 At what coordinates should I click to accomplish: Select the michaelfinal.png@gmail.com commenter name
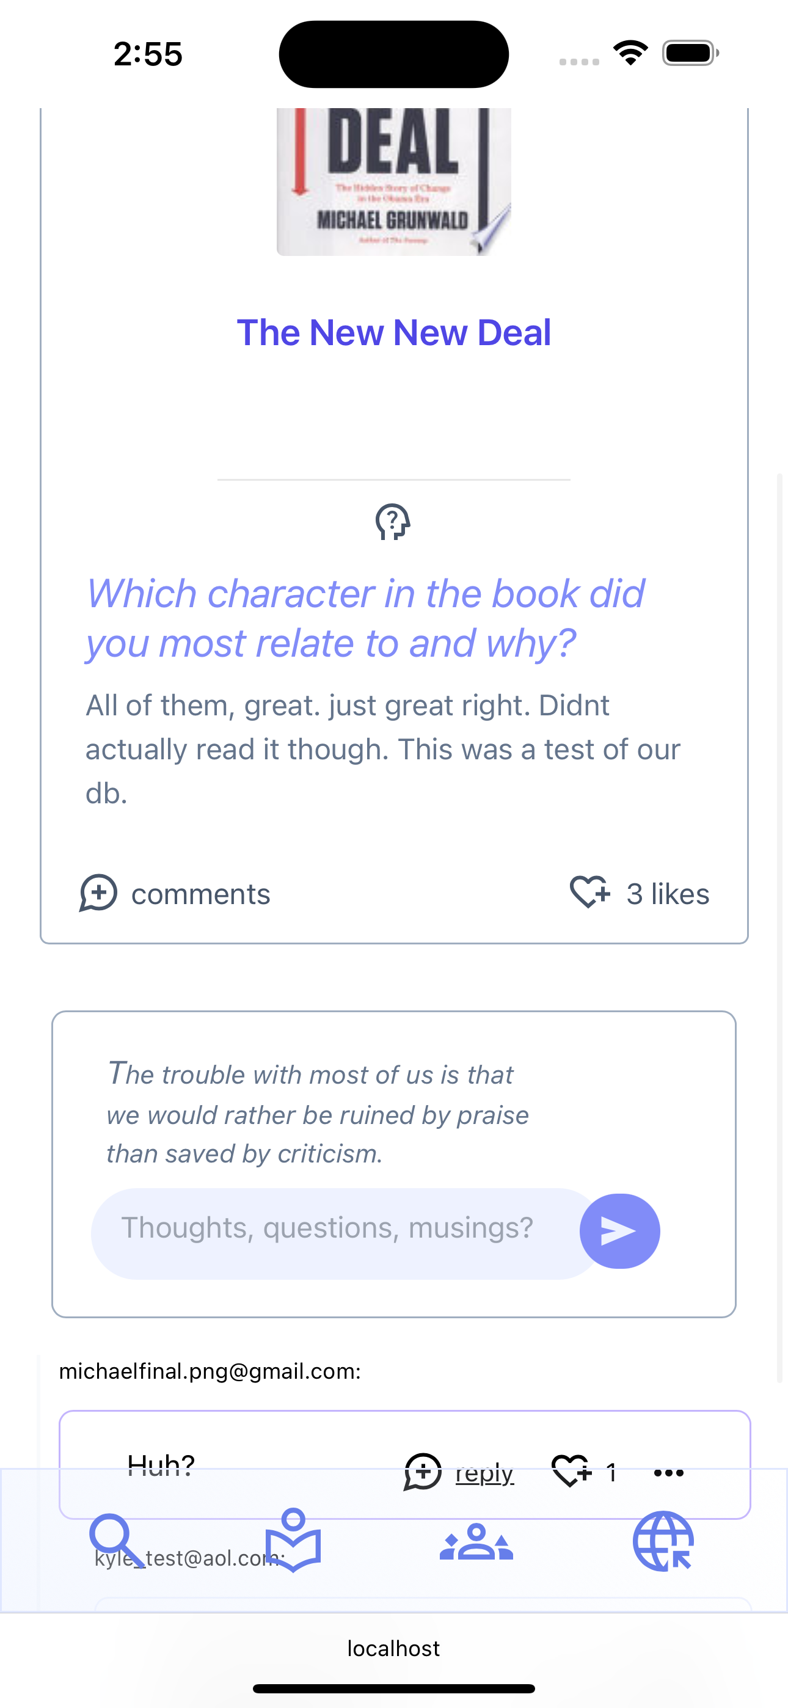pos(210,1371)
